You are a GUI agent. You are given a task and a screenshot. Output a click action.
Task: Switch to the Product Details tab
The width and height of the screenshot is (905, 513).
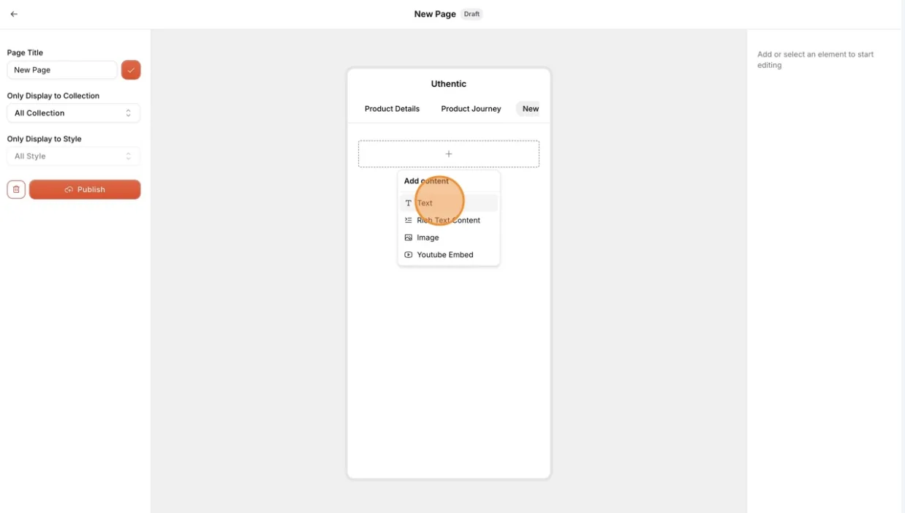click(x=392, y=109)
